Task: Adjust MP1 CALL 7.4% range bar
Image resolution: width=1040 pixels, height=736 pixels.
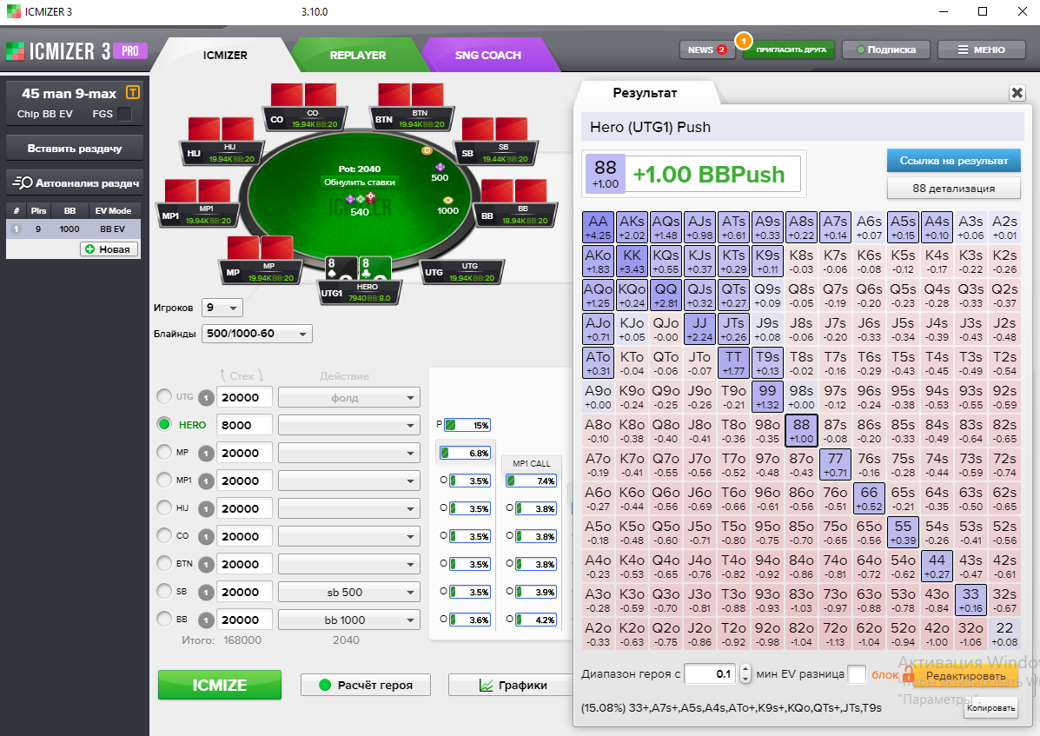Action: (x=531, y=481)
